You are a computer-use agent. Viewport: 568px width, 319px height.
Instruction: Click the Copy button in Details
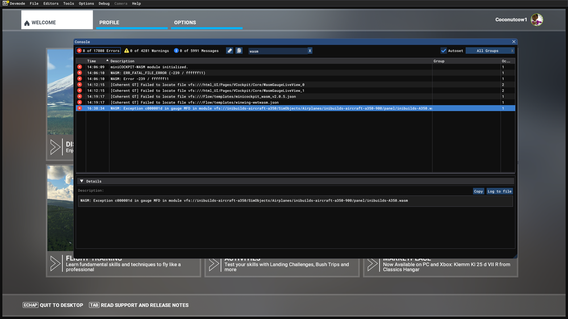tap(478, 191)
